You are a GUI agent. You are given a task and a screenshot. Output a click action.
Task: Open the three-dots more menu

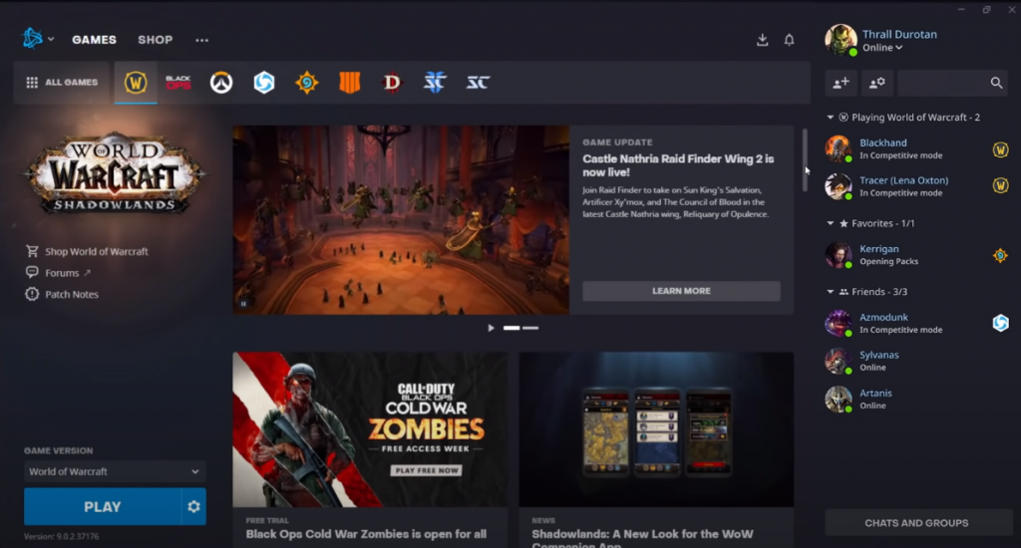click(201, 40)
